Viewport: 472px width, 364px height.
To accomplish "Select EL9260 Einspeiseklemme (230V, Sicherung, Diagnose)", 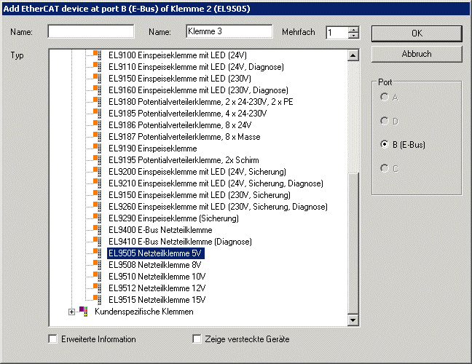I will [x=218, y=207].
